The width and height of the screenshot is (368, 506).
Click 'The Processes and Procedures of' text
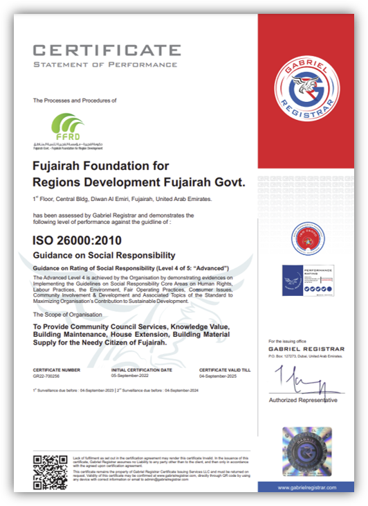[x=75, y=101]
